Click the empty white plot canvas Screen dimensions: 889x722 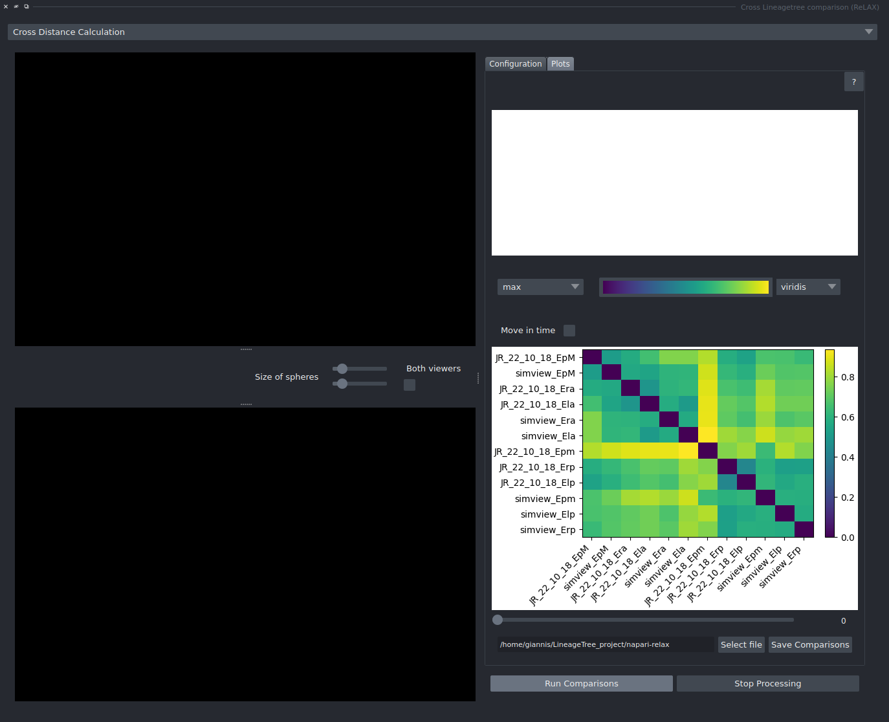[x=675, y=182]
